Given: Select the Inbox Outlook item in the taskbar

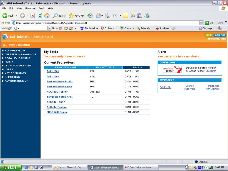Looking at the screenshot, I should click(70, 167).
